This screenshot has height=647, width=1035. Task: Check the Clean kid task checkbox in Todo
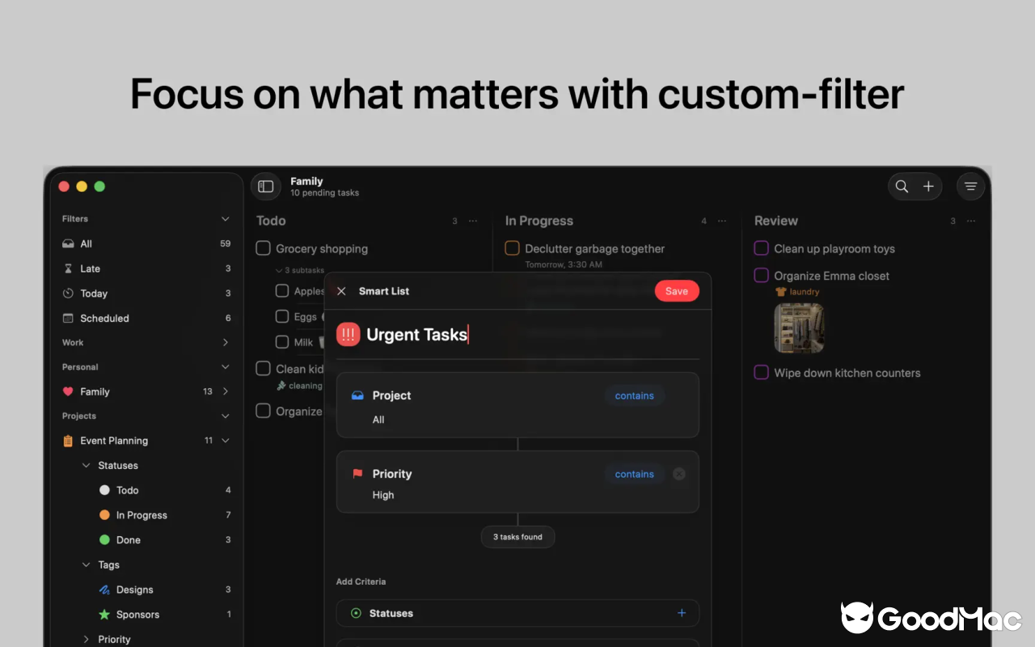263,369
